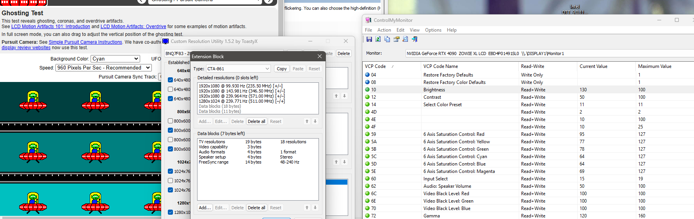Click up arrow beside data blocks Reset

click(307, 208)
